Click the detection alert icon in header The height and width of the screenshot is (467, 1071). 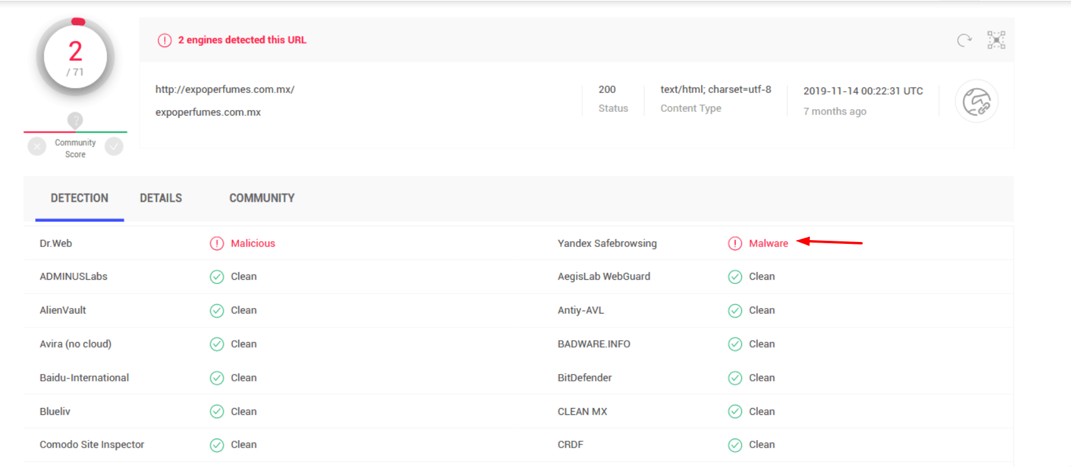click(x=165, y=40)
